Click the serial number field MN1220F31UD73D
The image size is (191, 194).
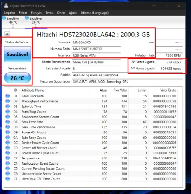tap(96, 49)
